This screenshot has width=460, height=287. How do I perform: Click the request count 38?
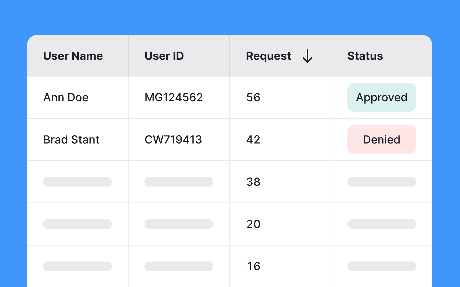tap(253, 182)
